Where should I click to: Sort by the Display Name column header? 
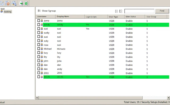[70, 16]
